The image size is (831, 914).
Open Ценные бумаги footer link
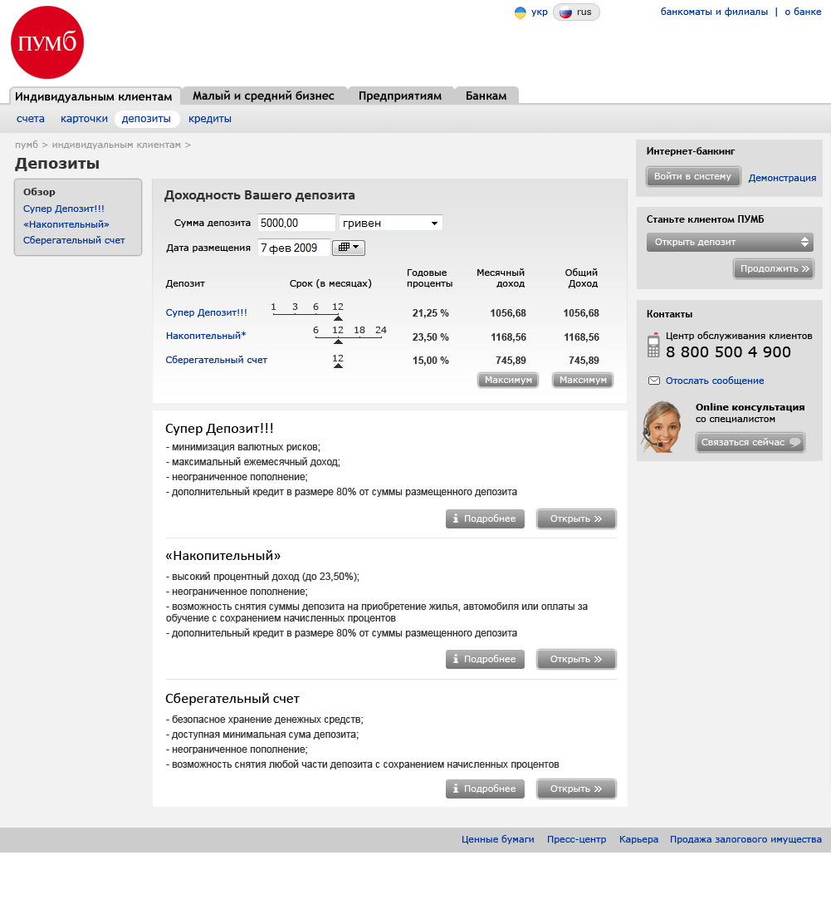tap(498, 839)
